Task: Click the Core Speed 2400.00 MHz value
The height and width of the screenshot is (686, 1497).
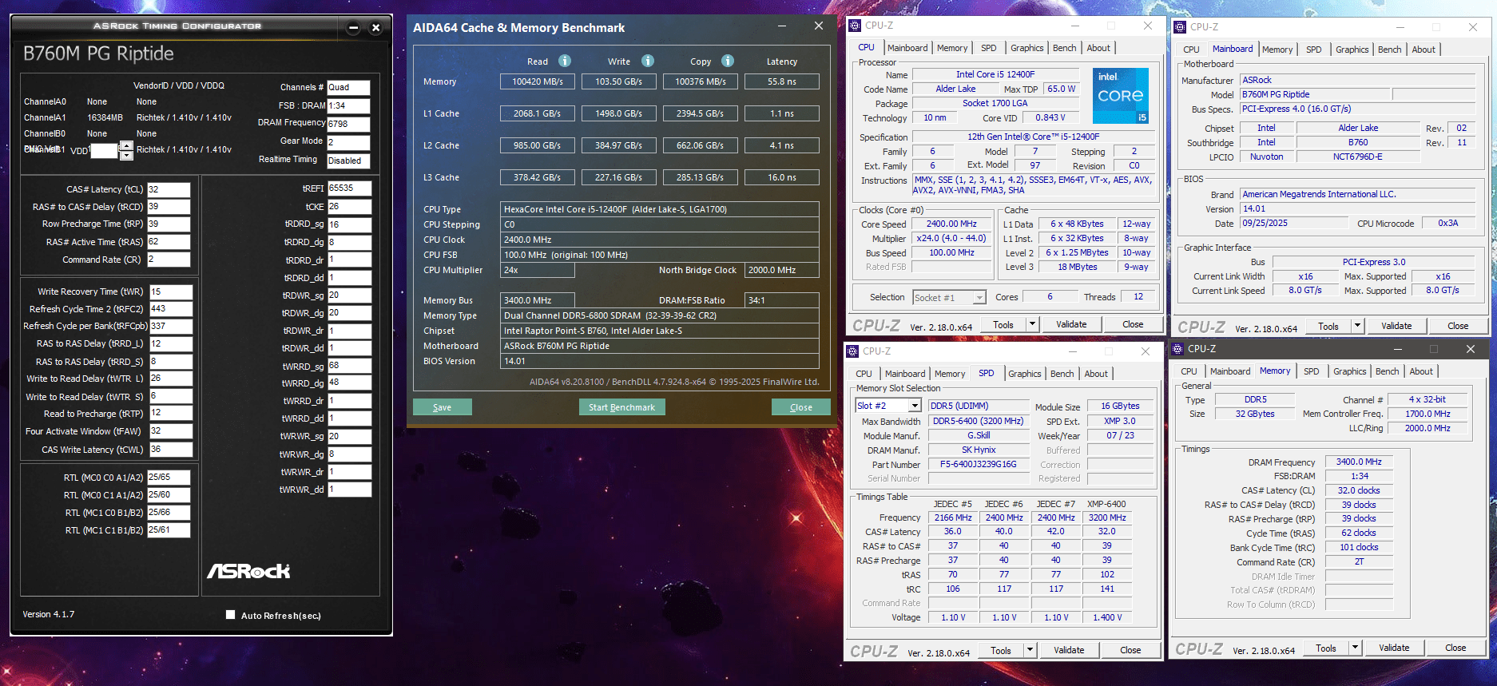Action: pos(951,224)
